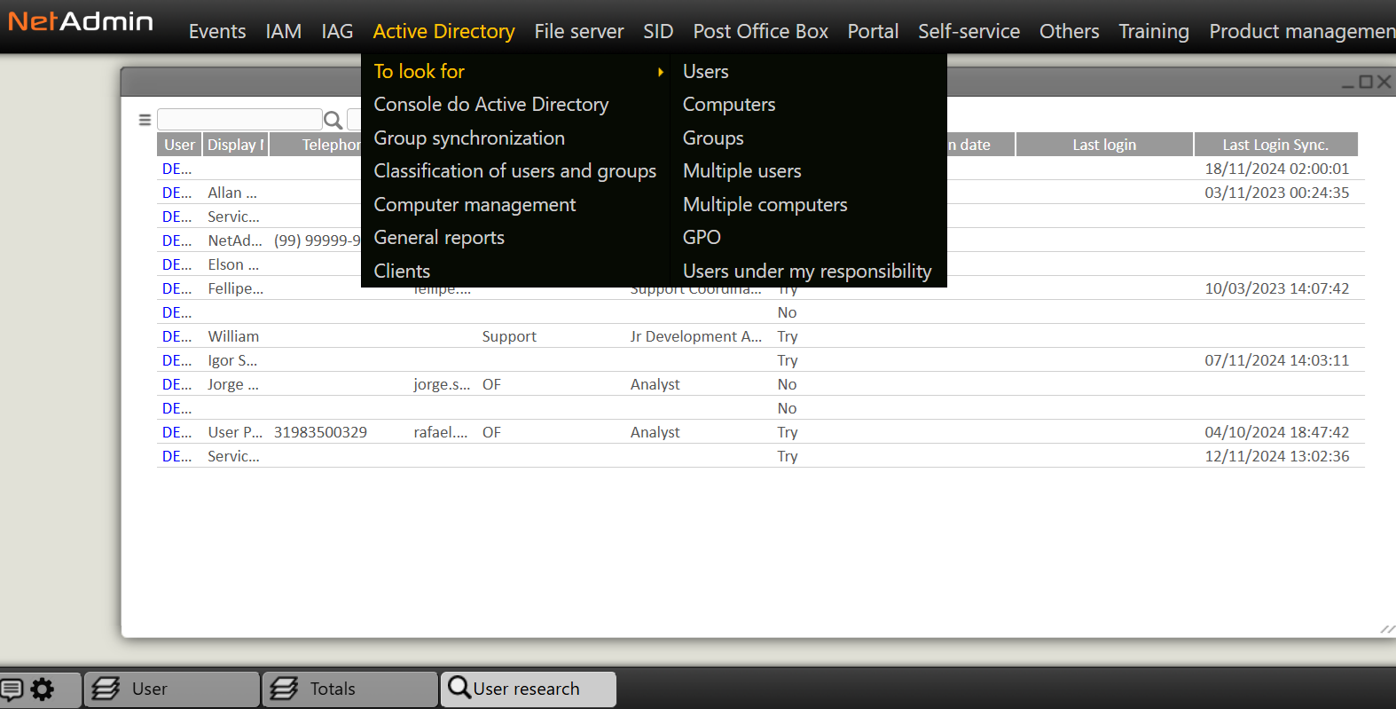Open the DE... link in NetAd... row
The height and width of the screenshot is (709, 1396).
pyautogui.click(x=176, y=240)
